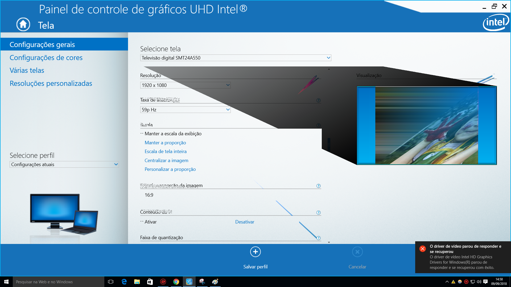Open help for proporção da imagem section
The image size is (511, 287).
click(318, 186)
